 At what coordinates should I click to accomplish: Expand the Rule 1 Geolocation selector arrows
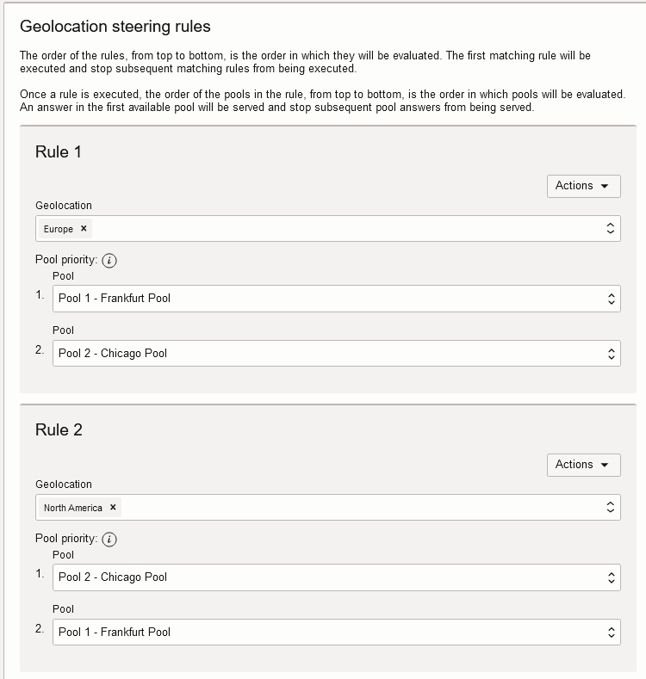pos(610,229)
